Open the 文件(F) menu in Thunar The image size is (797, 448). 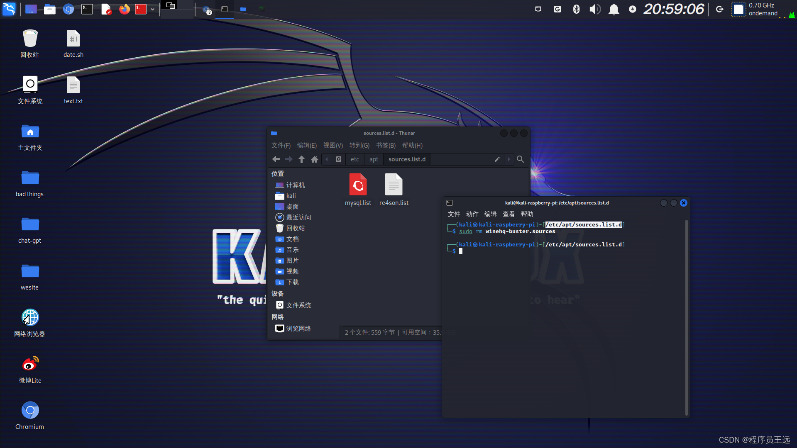(281, 145)
